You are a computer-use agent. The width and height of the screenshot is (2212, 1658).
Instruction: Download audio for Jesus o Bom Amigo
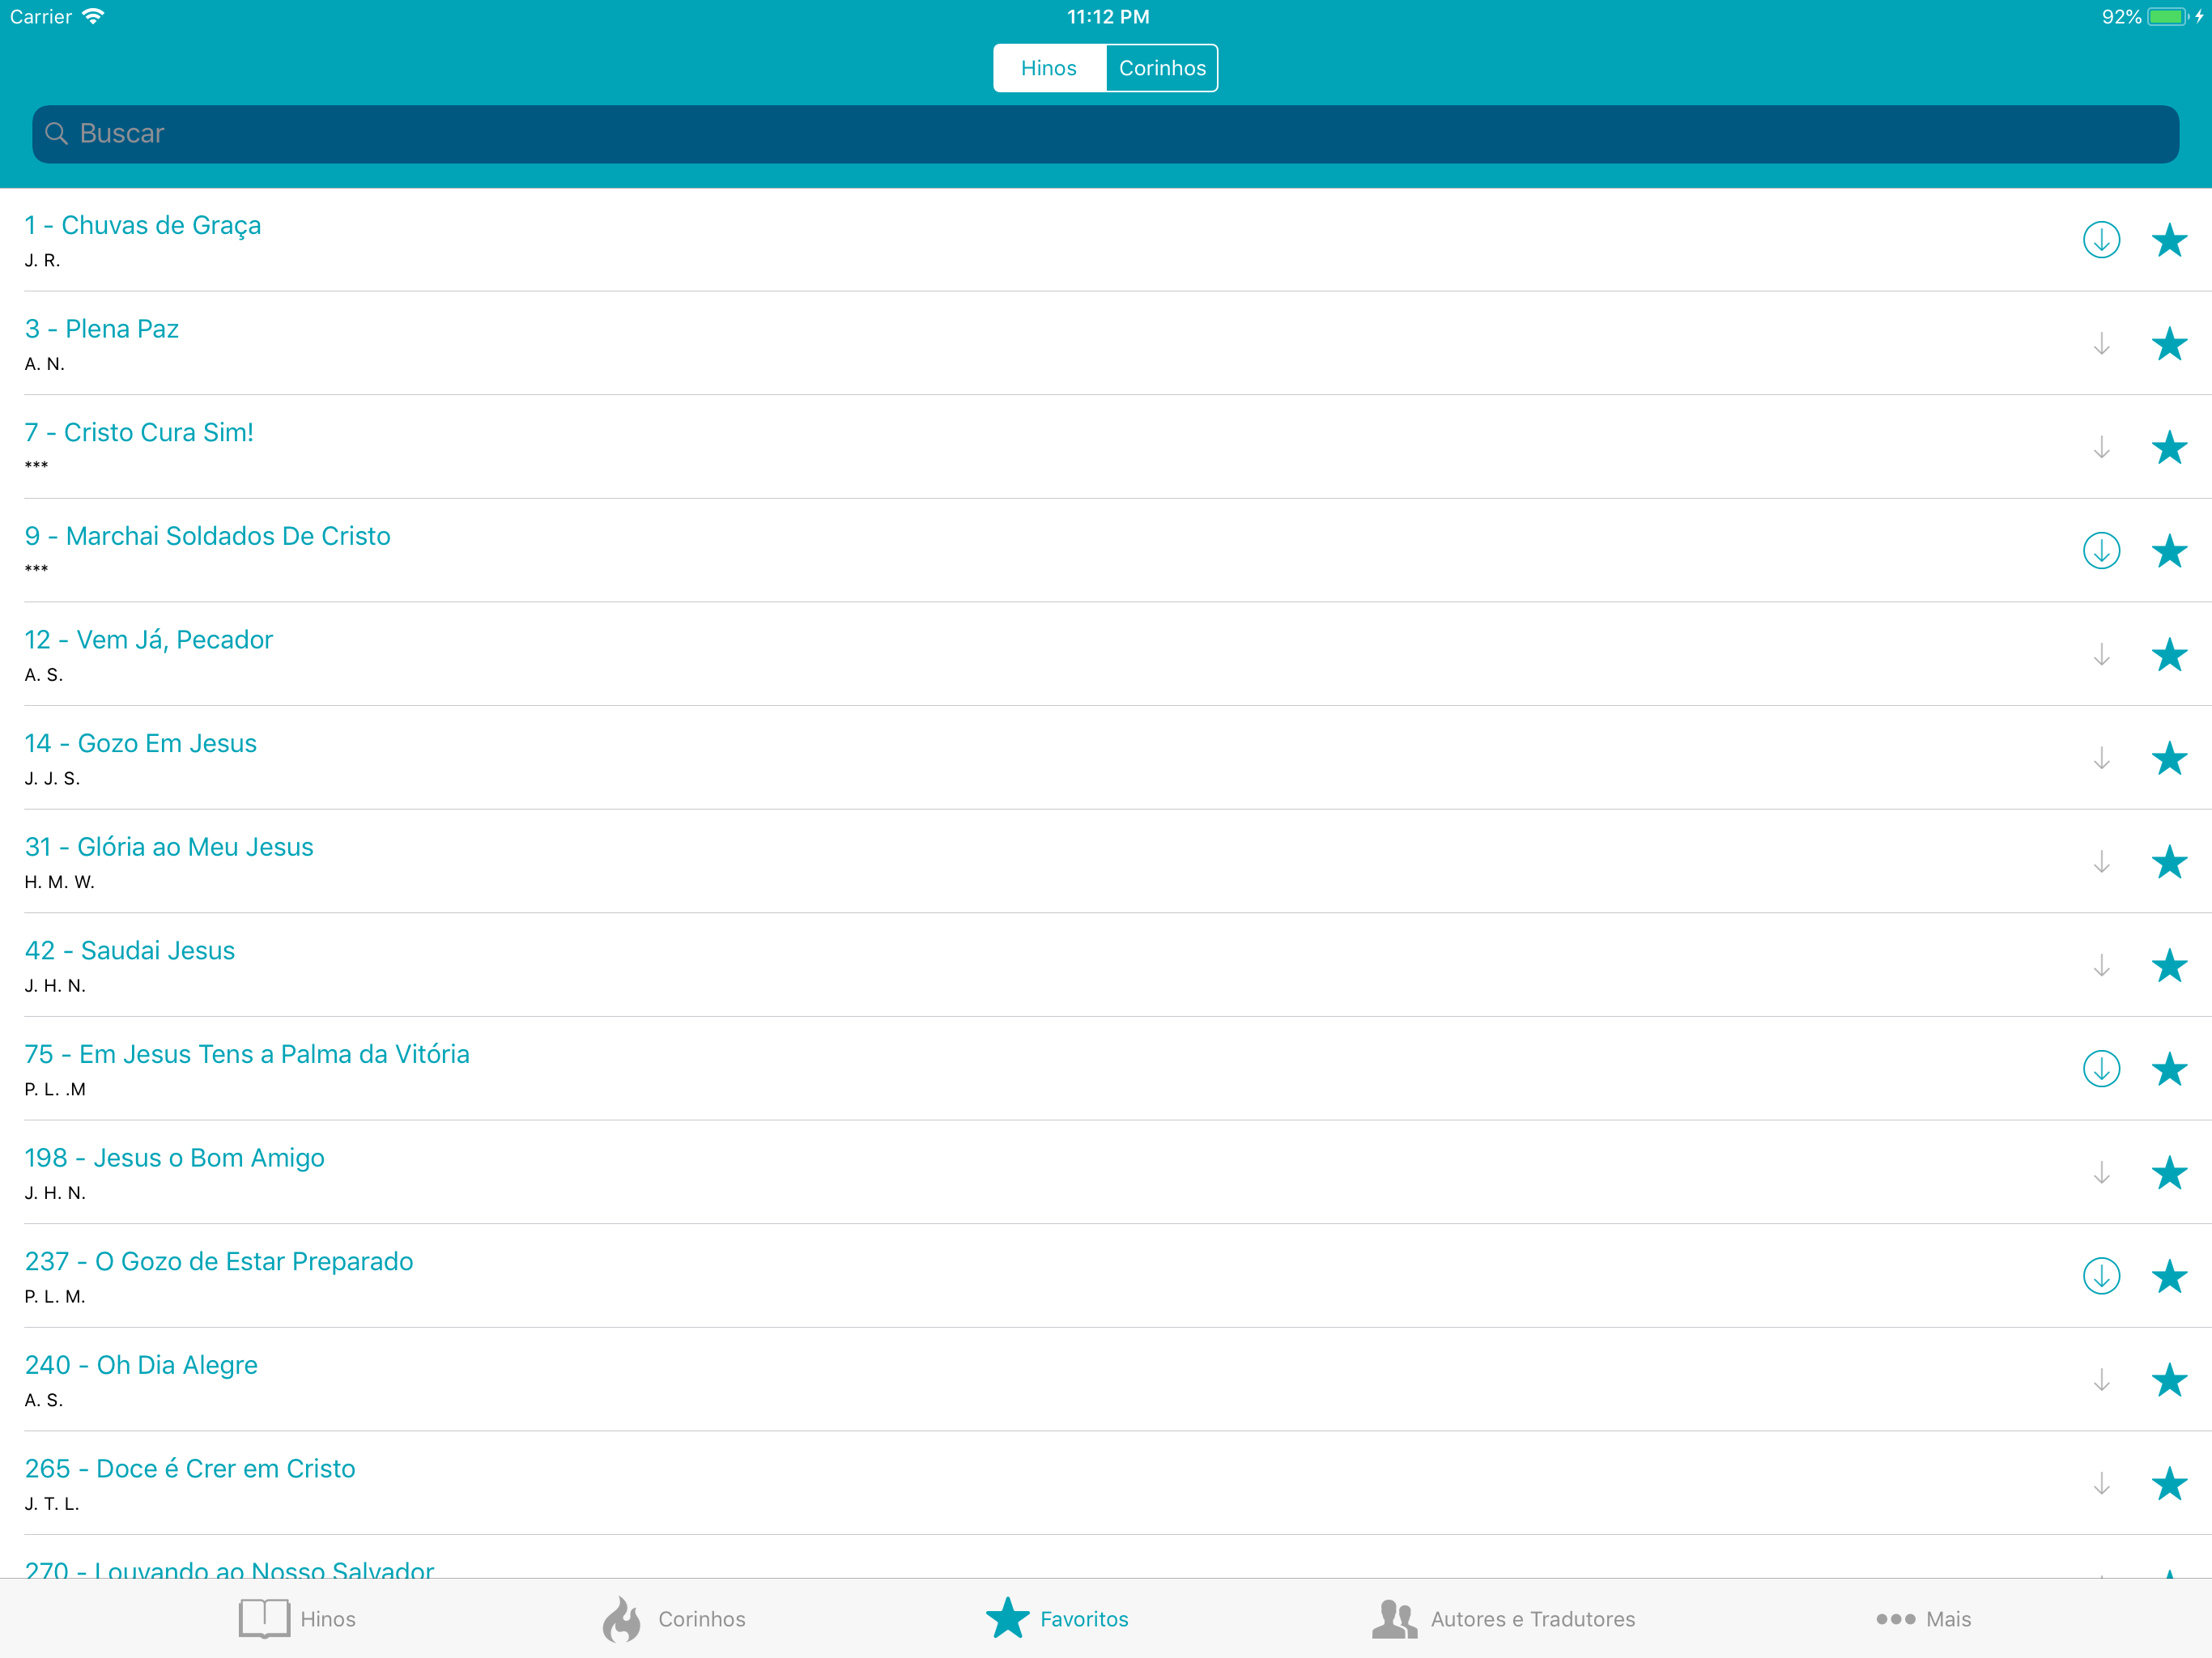pos(2101,1173)
